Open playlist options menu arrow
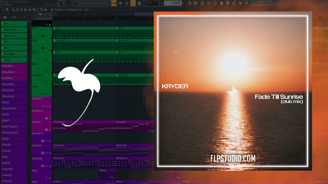The image size is (328, 184). click(x=3, y=10)
